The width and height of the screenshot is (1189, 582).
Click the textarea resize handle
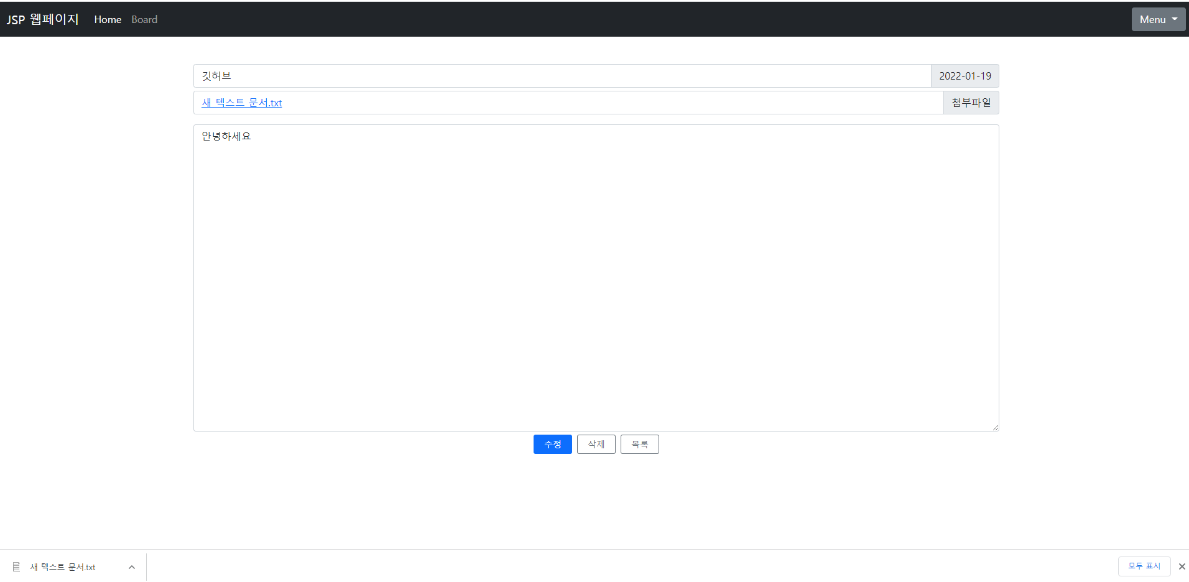[x=996, y=427]
